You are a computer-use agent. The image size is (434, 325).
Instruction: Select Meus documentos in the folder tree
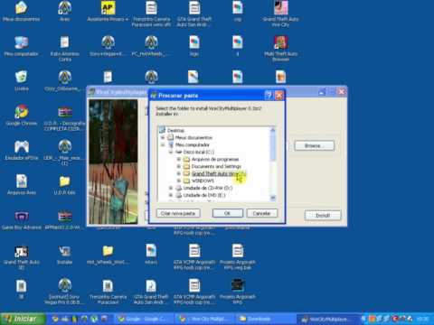[193, 137]
